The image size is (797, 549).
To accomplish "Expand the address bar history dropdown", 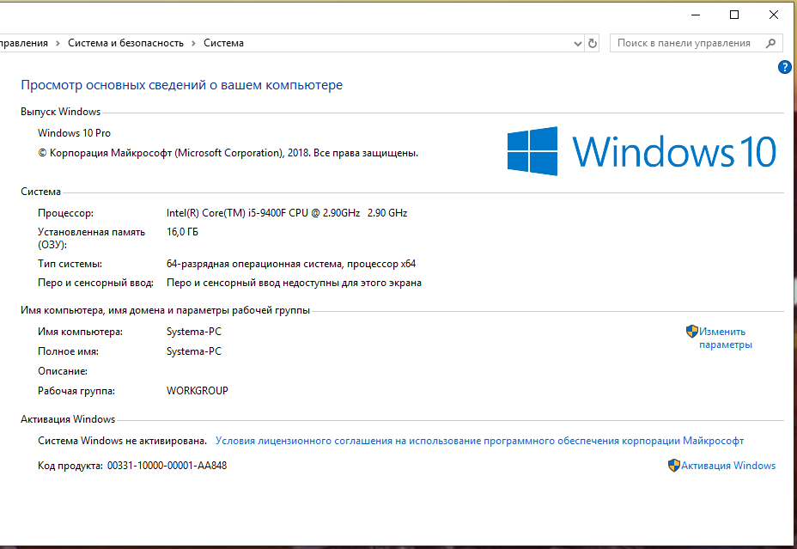I will (x=577, y=43).
